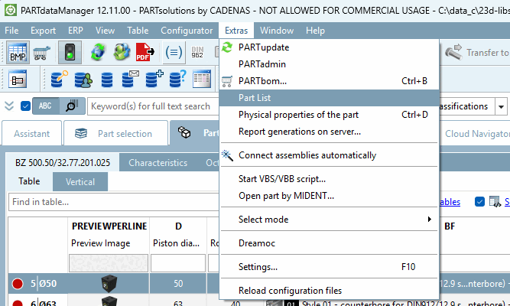Select PARTbom... menu entry

329,81
